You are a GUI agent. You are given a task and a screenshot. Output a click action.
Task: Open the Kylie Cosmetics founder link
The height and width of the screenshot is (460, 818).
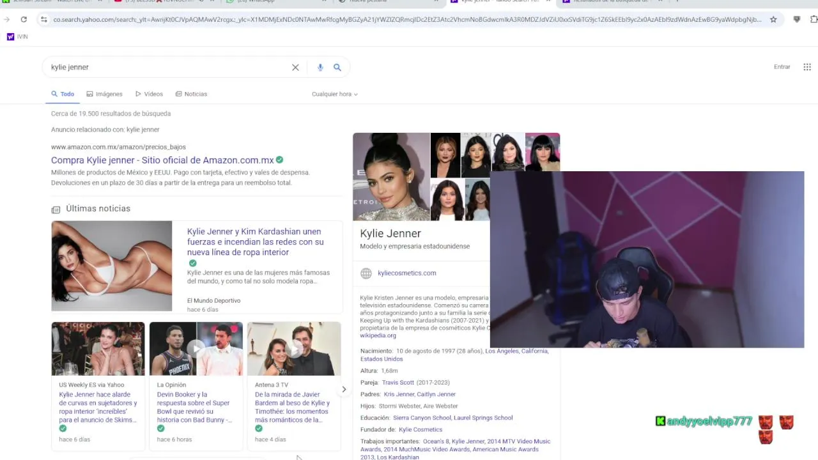(421, 429)
